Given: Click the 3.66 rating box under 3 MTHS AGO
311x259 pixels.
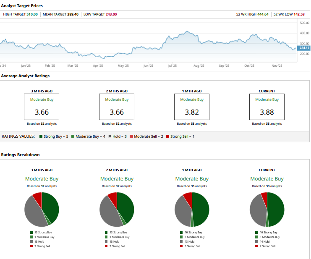Looking at the screenshot, I should pos(42,107).
